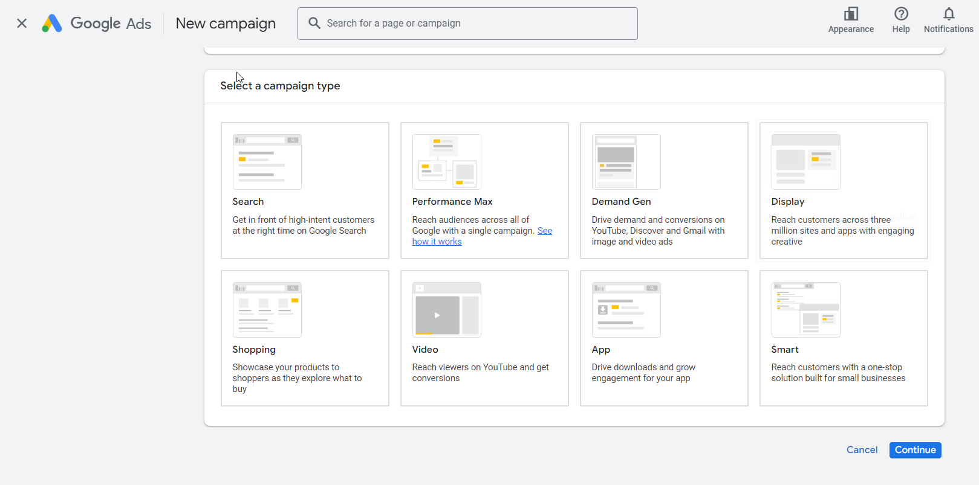Click 'Reach customers across three million sites' description
Image resolution: width=979 pixels, height=485 pixels.
pos(842,231)
